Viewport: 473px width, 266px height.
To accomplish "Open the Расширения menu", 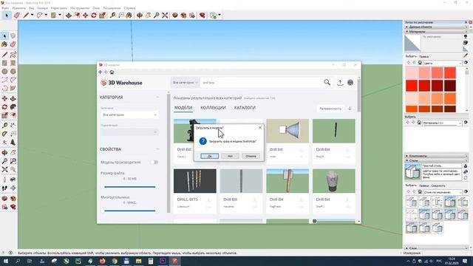I will click(x=112, y=8).
